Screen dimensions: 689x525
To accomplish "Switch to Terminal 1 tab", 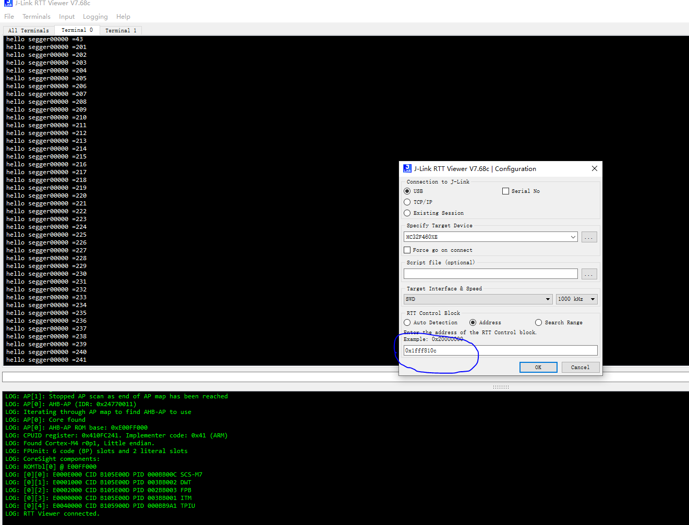I will pyautogui.click(x=120, y=30).
